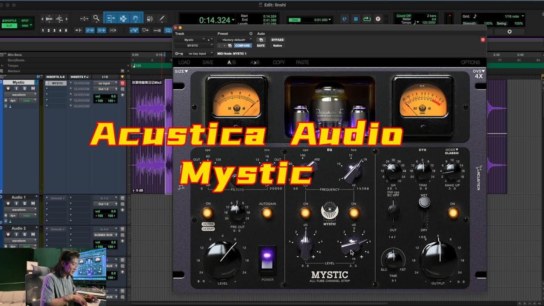
Task: Click PASTE in plugin menu bar
Action: 302,62
